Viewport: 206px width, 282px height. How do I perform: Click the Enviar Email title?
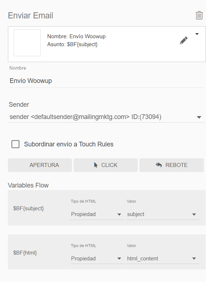point(31,16)
